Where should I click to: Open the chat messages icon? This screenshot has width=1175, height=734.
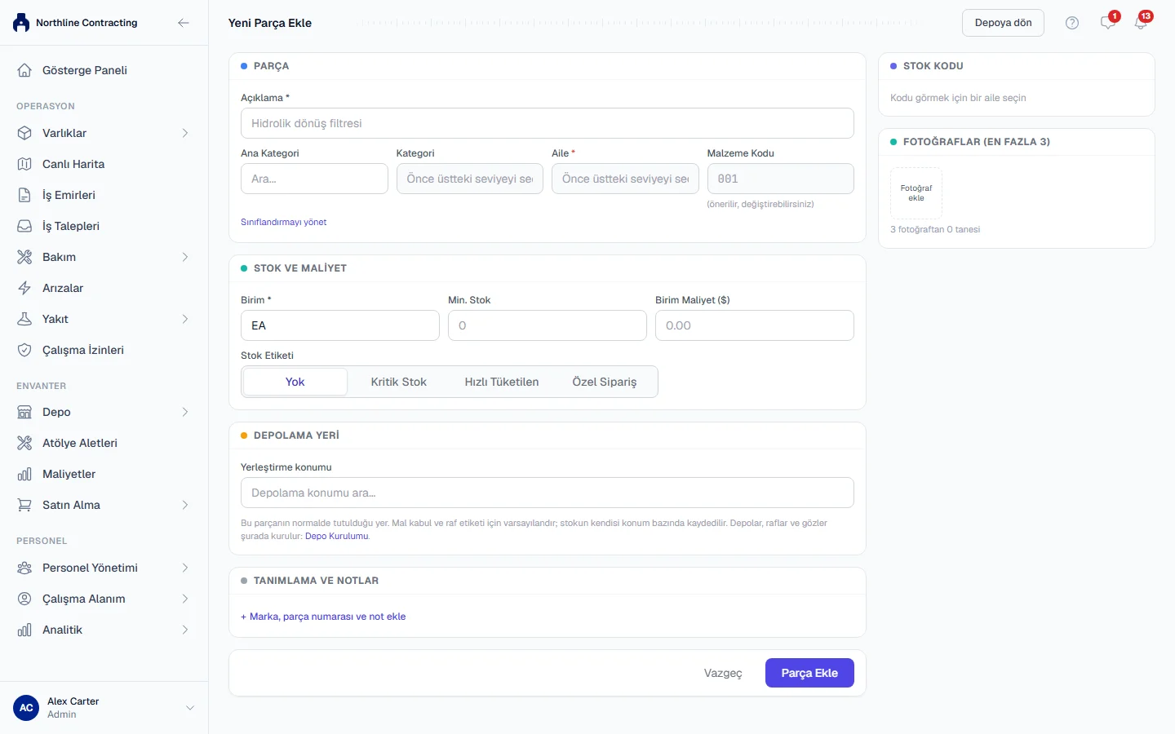click(x=1107, y=23)
